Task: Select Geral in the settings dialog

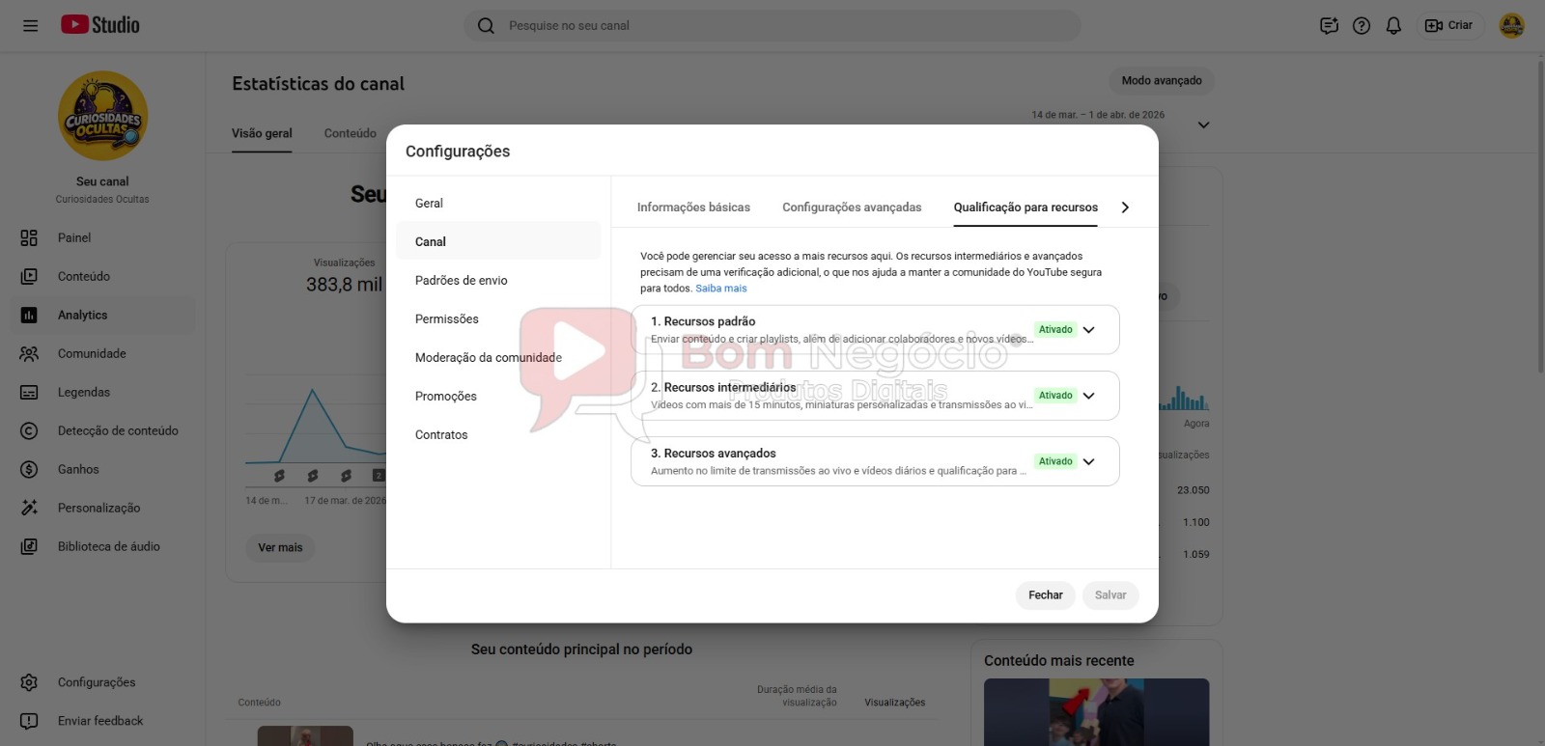Action: pyautogui.click(x=498, y=203)
